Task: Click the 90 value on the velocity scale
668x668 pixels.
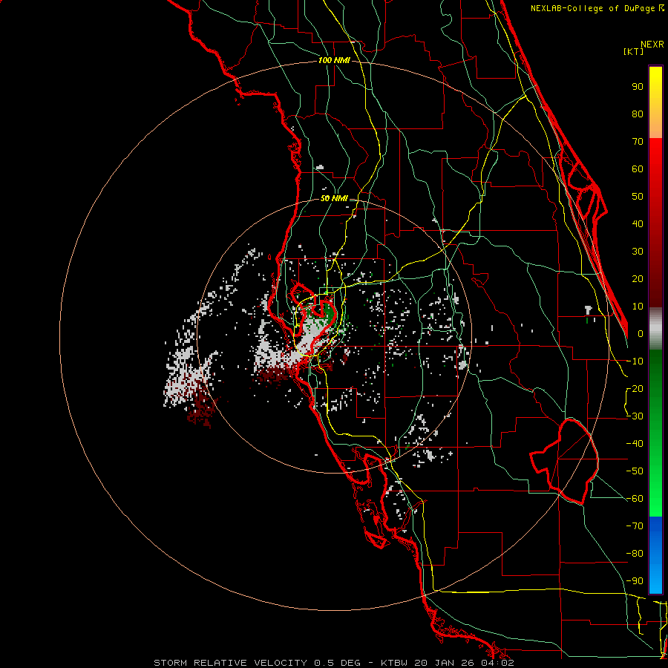Action: (638, 87)
